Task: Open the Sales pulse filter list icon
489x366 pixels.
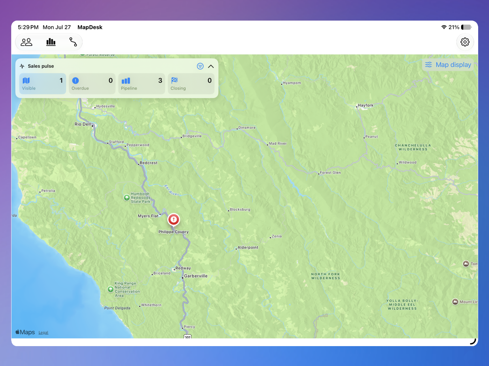Action: [200, 66]
